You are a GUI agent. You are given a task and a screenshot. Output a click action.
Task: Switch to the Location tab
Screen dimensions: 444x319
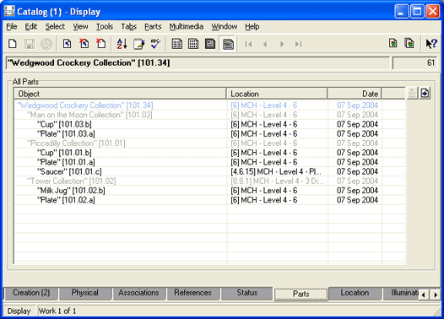355,293
